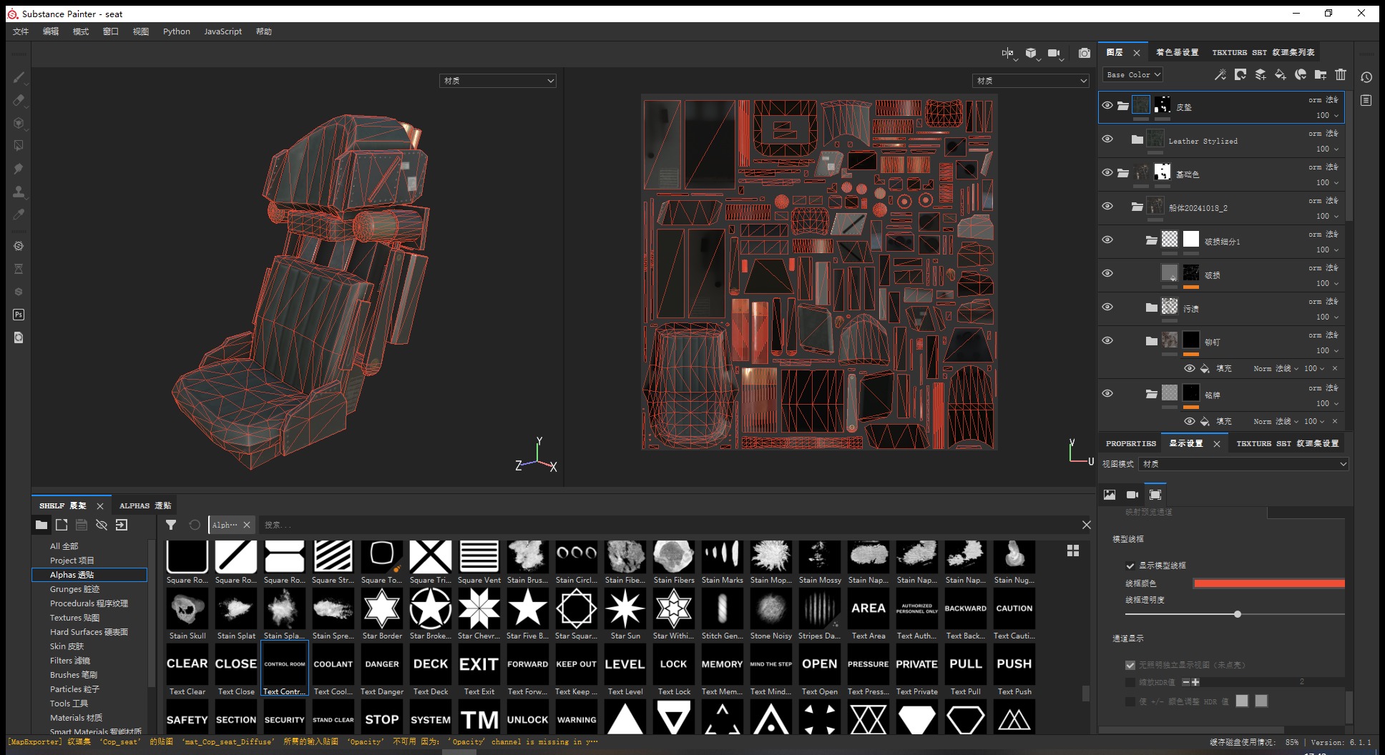Switch to 着色器设置 tab
The width and height of the screenshot is (1385, 755).
tap(1177, 52)
